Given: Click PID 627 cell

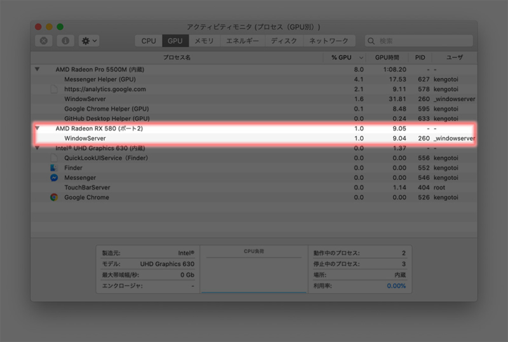Looking at the screenshot, I should click(424, 79).
